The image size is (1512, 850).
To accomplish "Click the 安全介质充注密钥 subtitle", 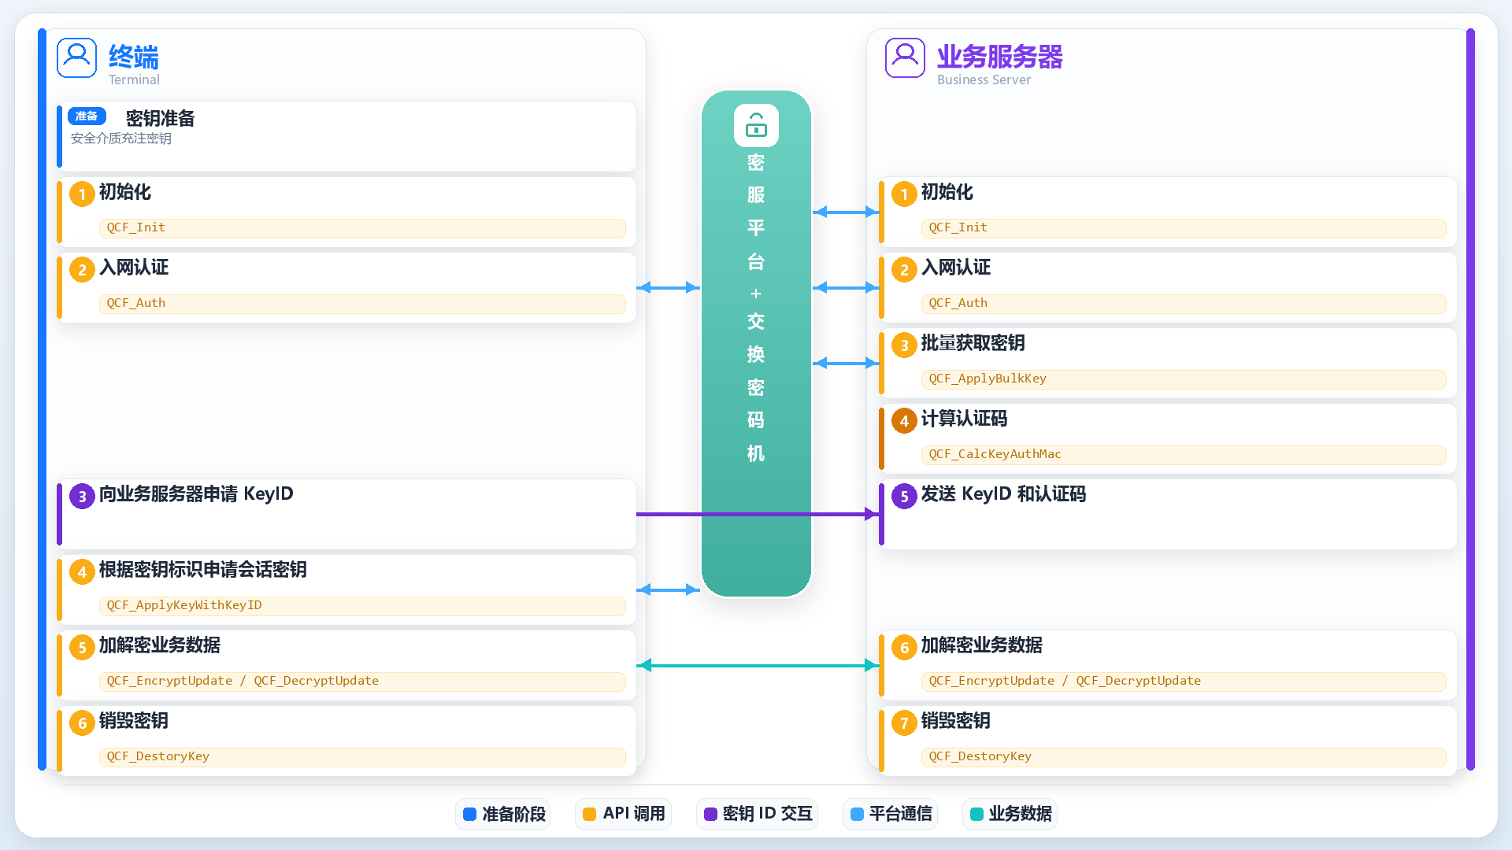I will 121,139.
